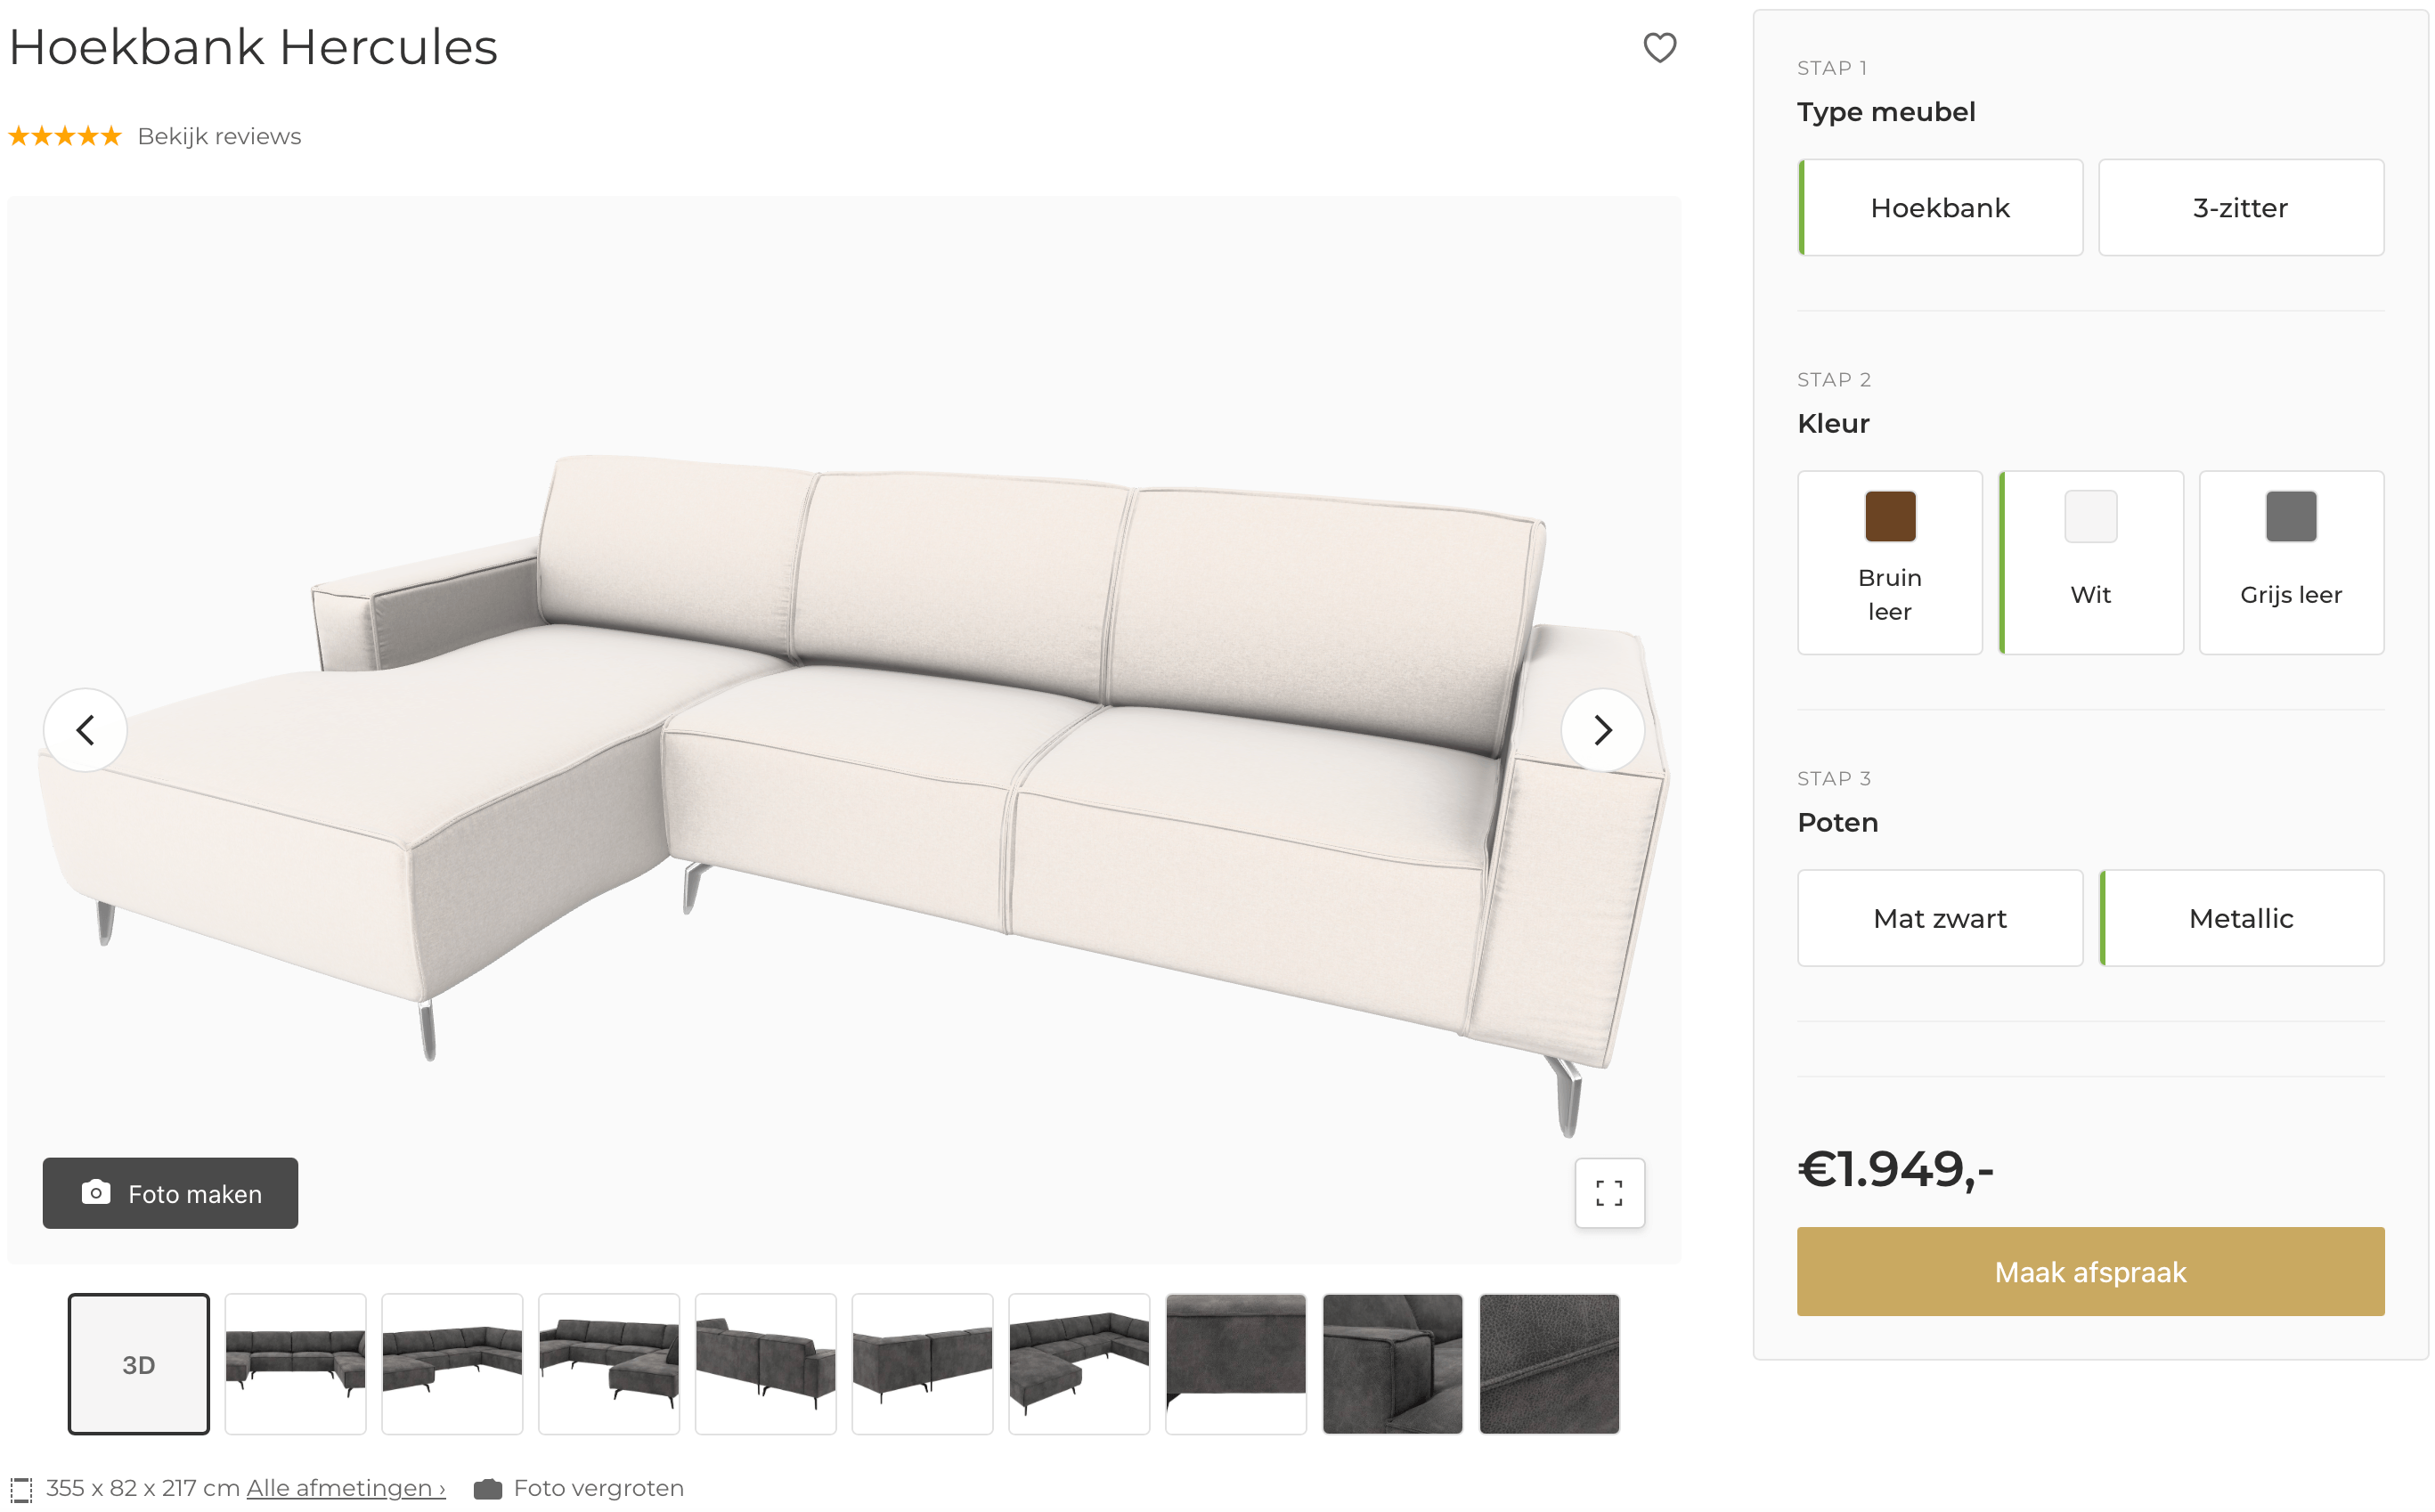Screen dimensions: 2435x1512
Task: Select 3-zitter as meubel type
Action: click(x=2240, y=207)
